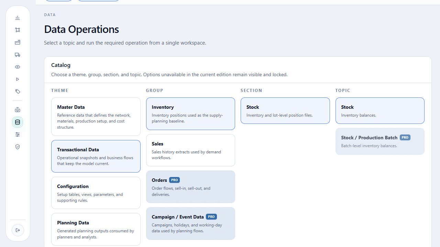Select the Inventory group card
The height and width of the screenshot is (247, 440).
point(190,114)
